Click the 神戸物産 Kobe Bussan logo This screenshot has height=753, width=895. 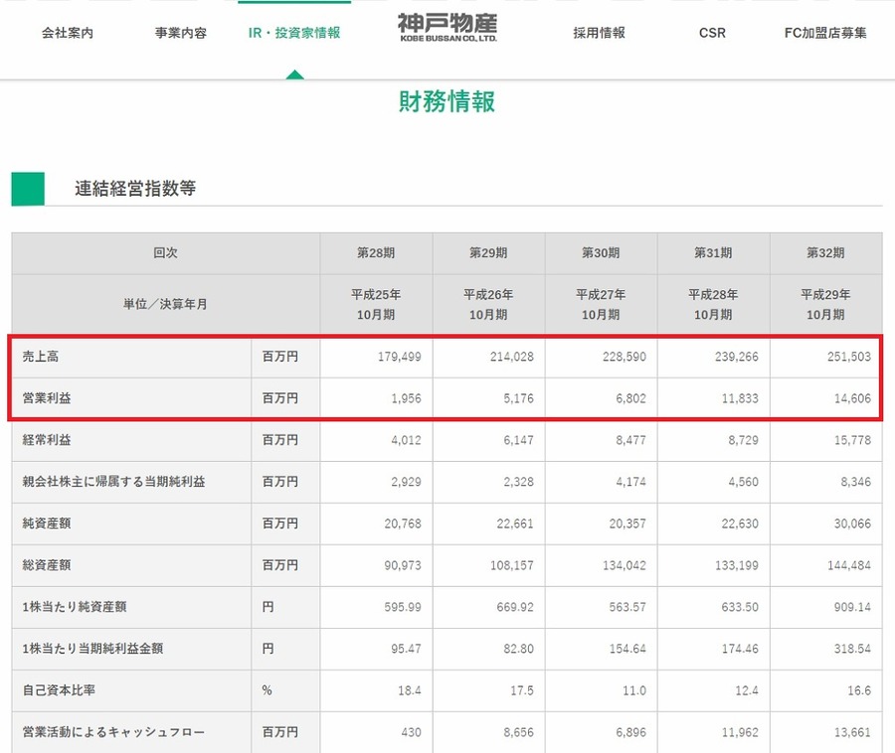tap(447, 28)
